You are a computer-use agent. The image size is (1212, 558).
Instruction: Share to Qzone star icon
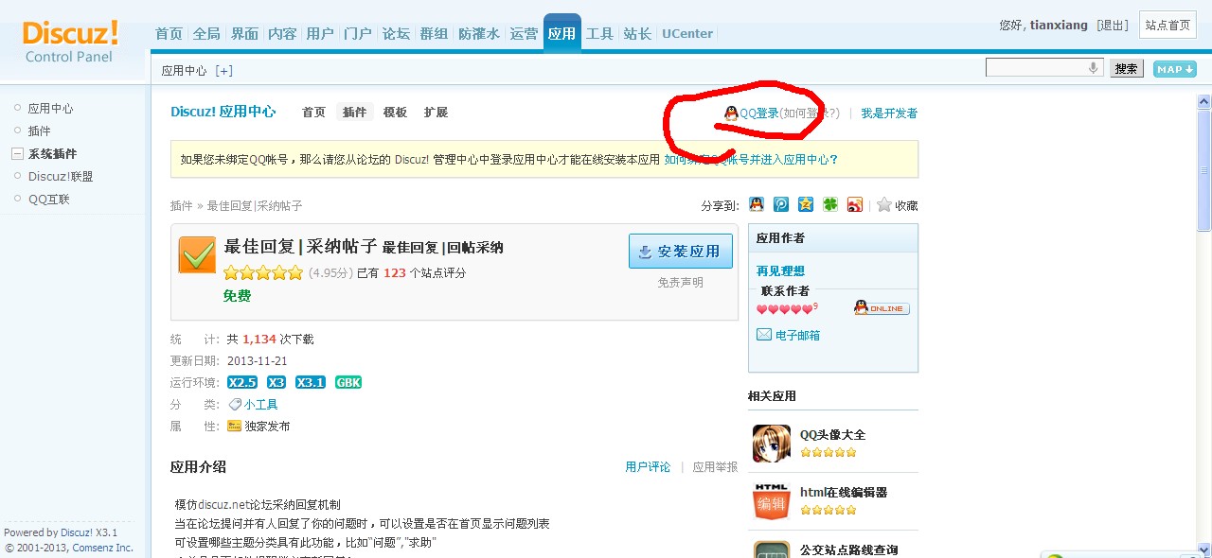pos(806,204)
